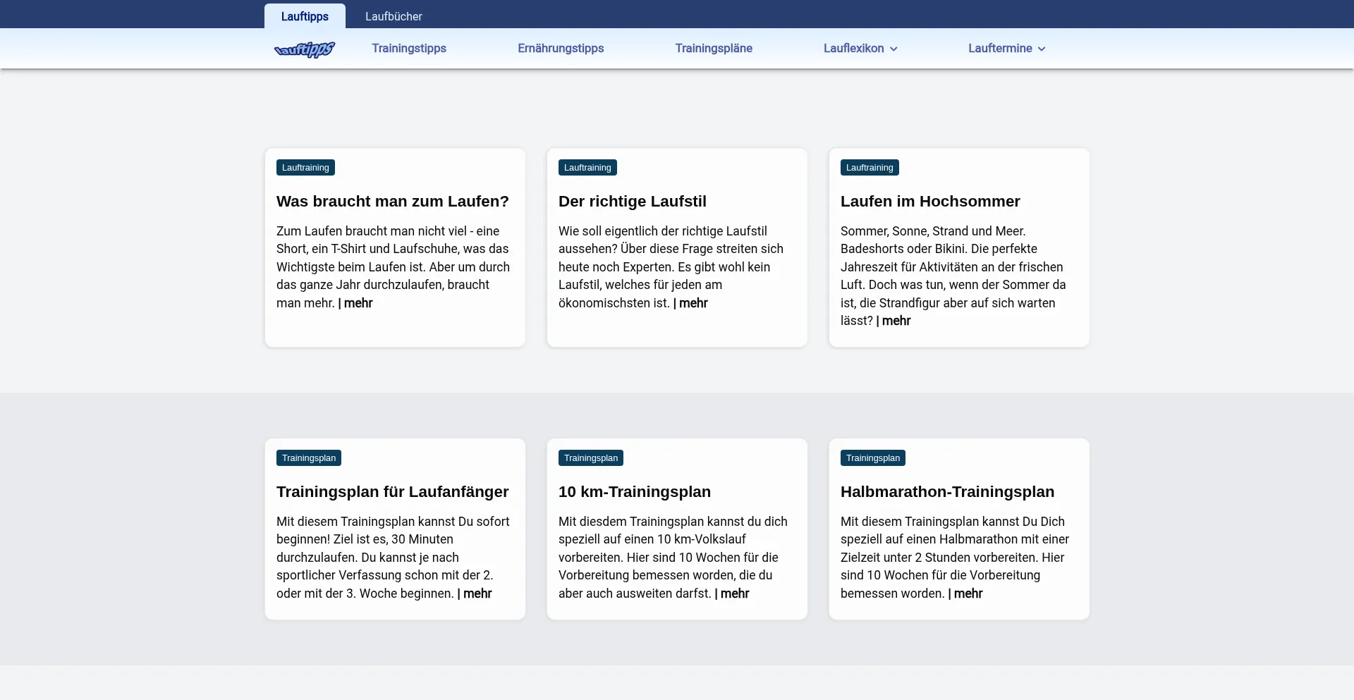The width and height of the screenshot is (1354, 700).
Task: Expand the Lauftermine dropdown chevron
Action: 1042,49
